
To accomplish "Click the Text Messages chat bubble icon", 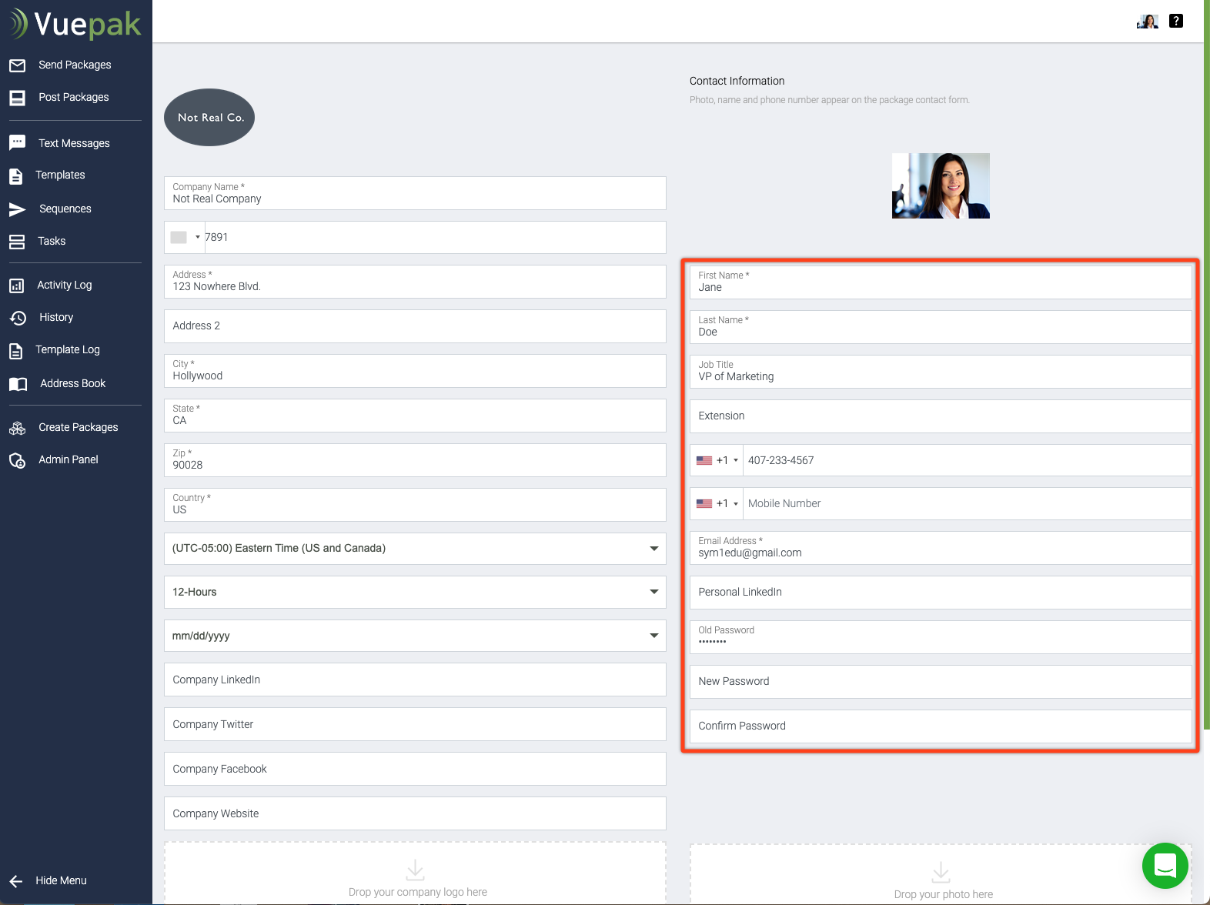I will pos(17,143).
